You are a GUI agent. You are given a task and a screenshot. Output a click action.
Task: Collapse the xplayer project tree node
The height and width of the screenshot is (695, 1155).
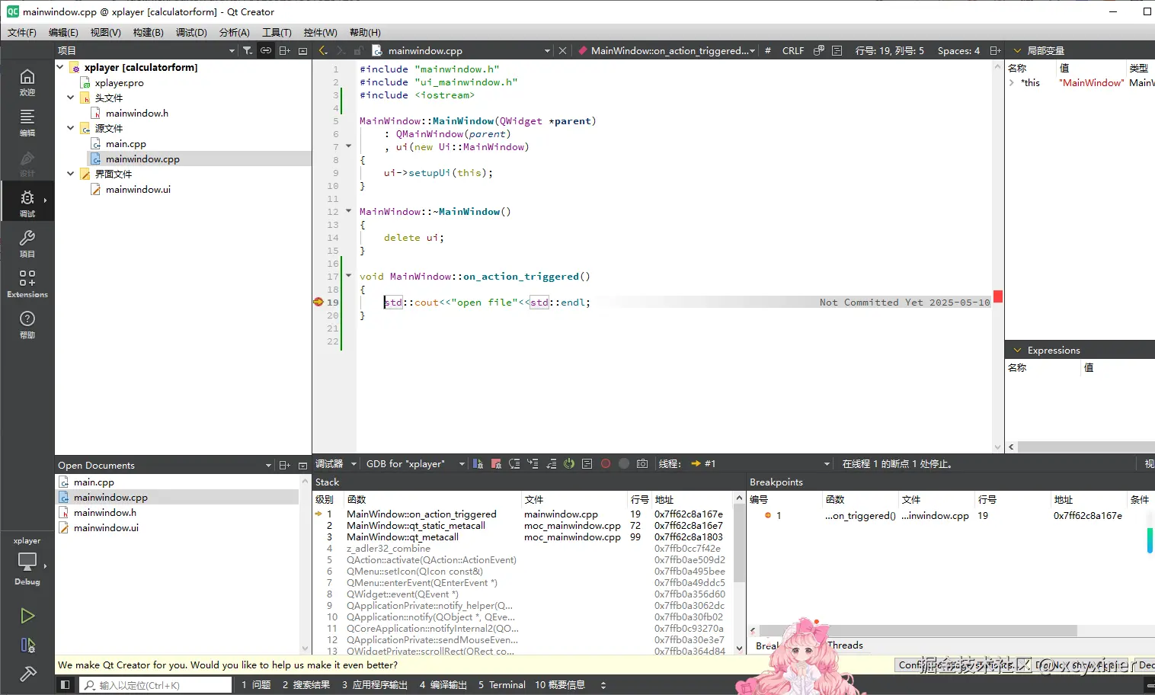click(60, 67)
